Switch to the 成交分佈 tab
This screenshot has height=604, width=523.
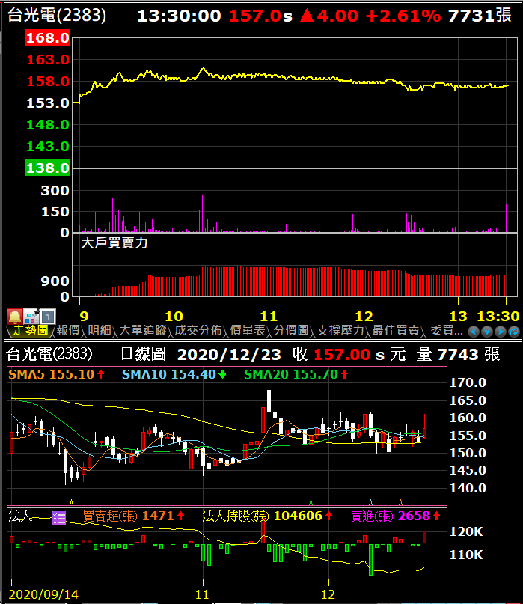coord(198,330)
